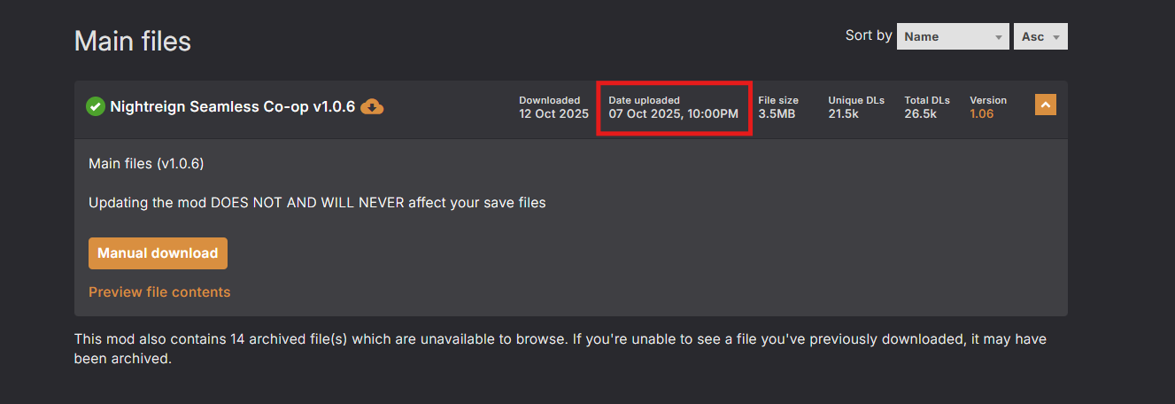Click the Date uploaded column label

[644, 100]
